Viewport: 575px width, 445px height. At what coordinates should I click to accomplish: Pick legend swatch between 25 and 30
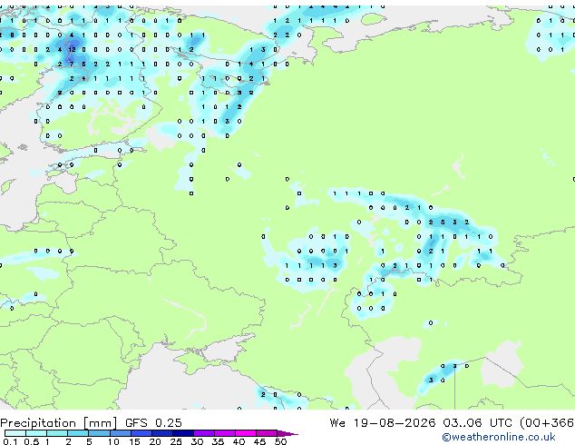[182, 433]
